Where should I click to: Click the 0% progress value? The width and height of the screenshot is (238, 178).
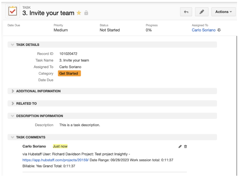(149, 30)
